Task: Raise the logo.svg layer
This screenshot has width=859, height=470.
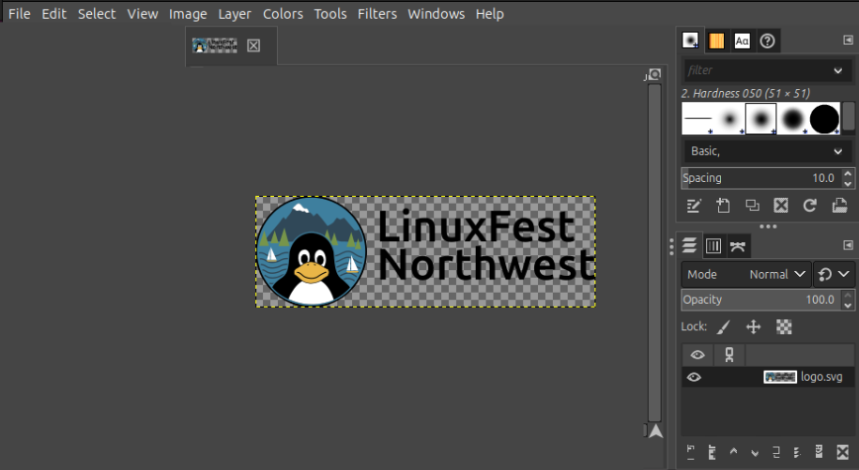Action: pos(733,452)
